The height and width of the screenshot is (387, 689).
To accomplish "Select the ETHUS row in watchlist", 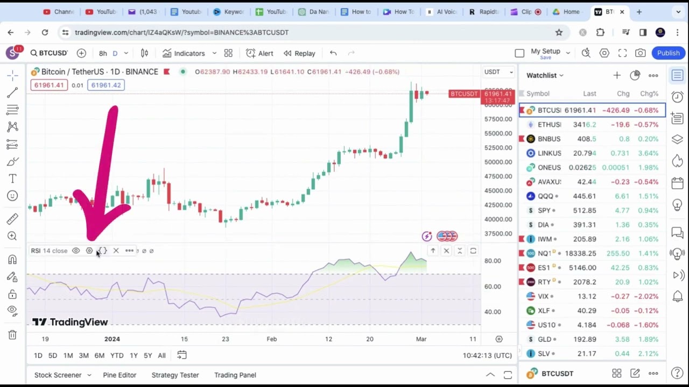I will coord(592,125).
